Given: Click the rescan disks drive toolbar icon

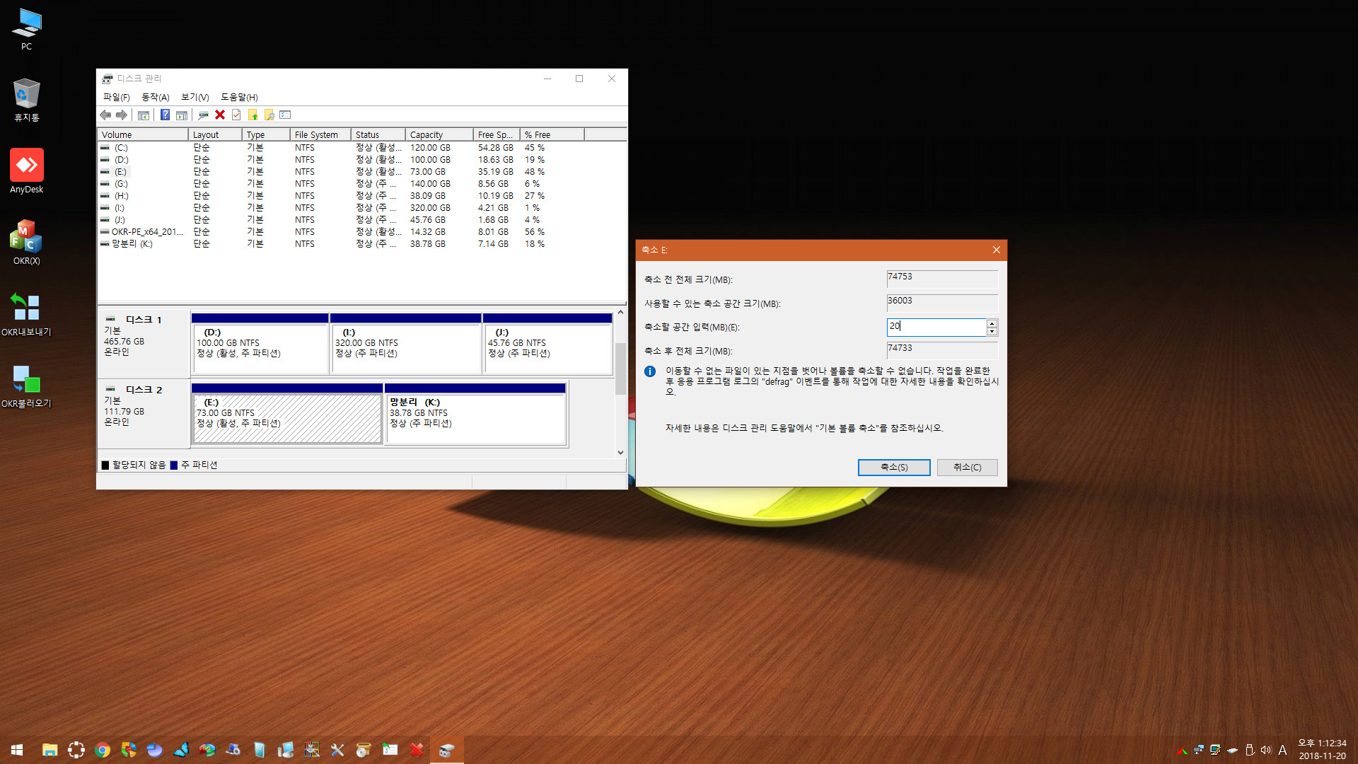Looking at the screenshot, I should click(203, 115).
